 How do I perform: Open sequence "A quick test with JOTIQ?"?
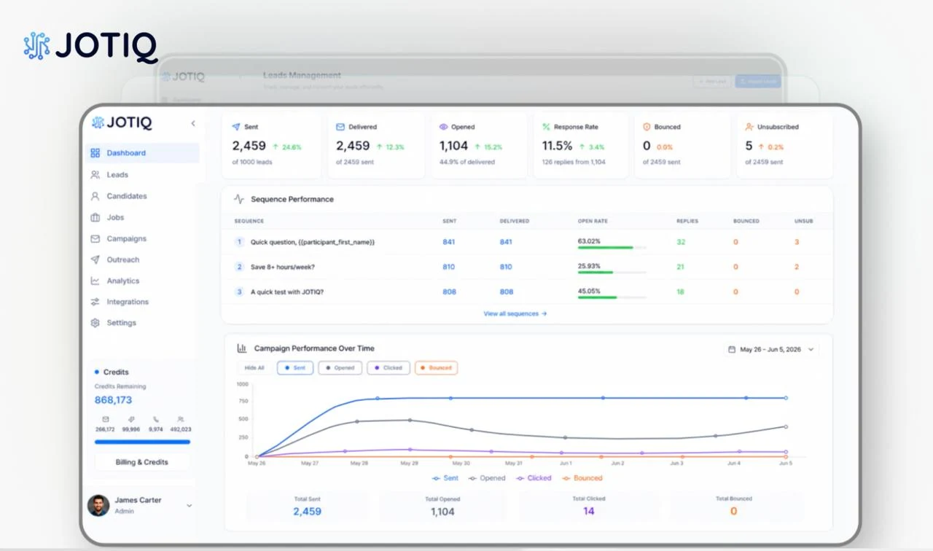pos(287,292)
